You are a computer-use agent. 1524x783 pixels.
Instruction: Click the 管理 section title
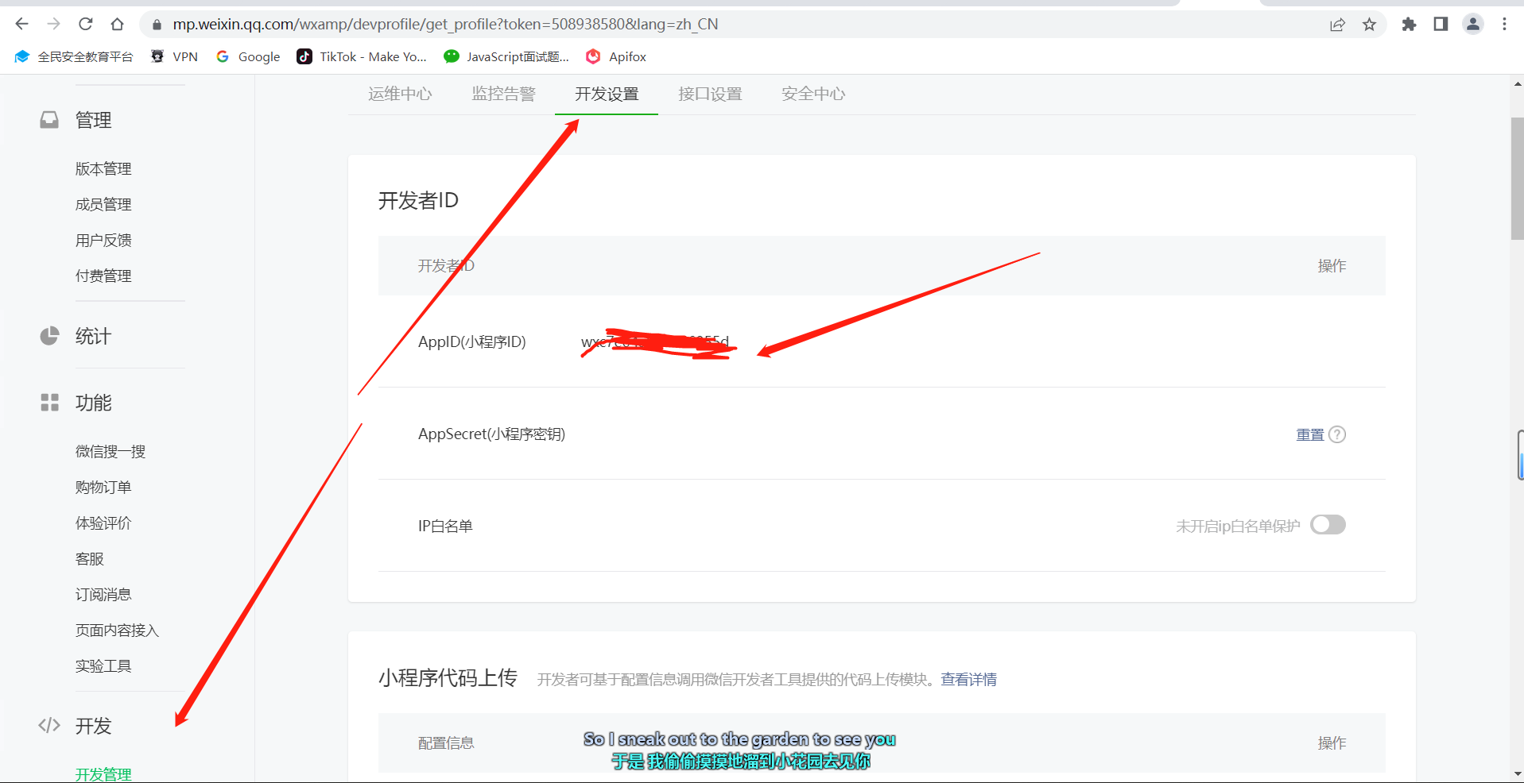coord(93,120)
